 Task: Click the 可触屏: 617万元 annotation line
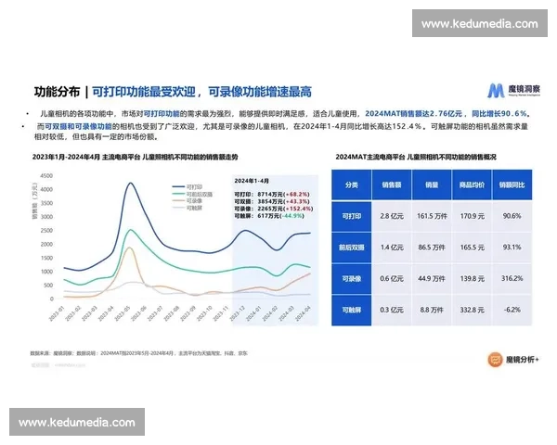269,216
